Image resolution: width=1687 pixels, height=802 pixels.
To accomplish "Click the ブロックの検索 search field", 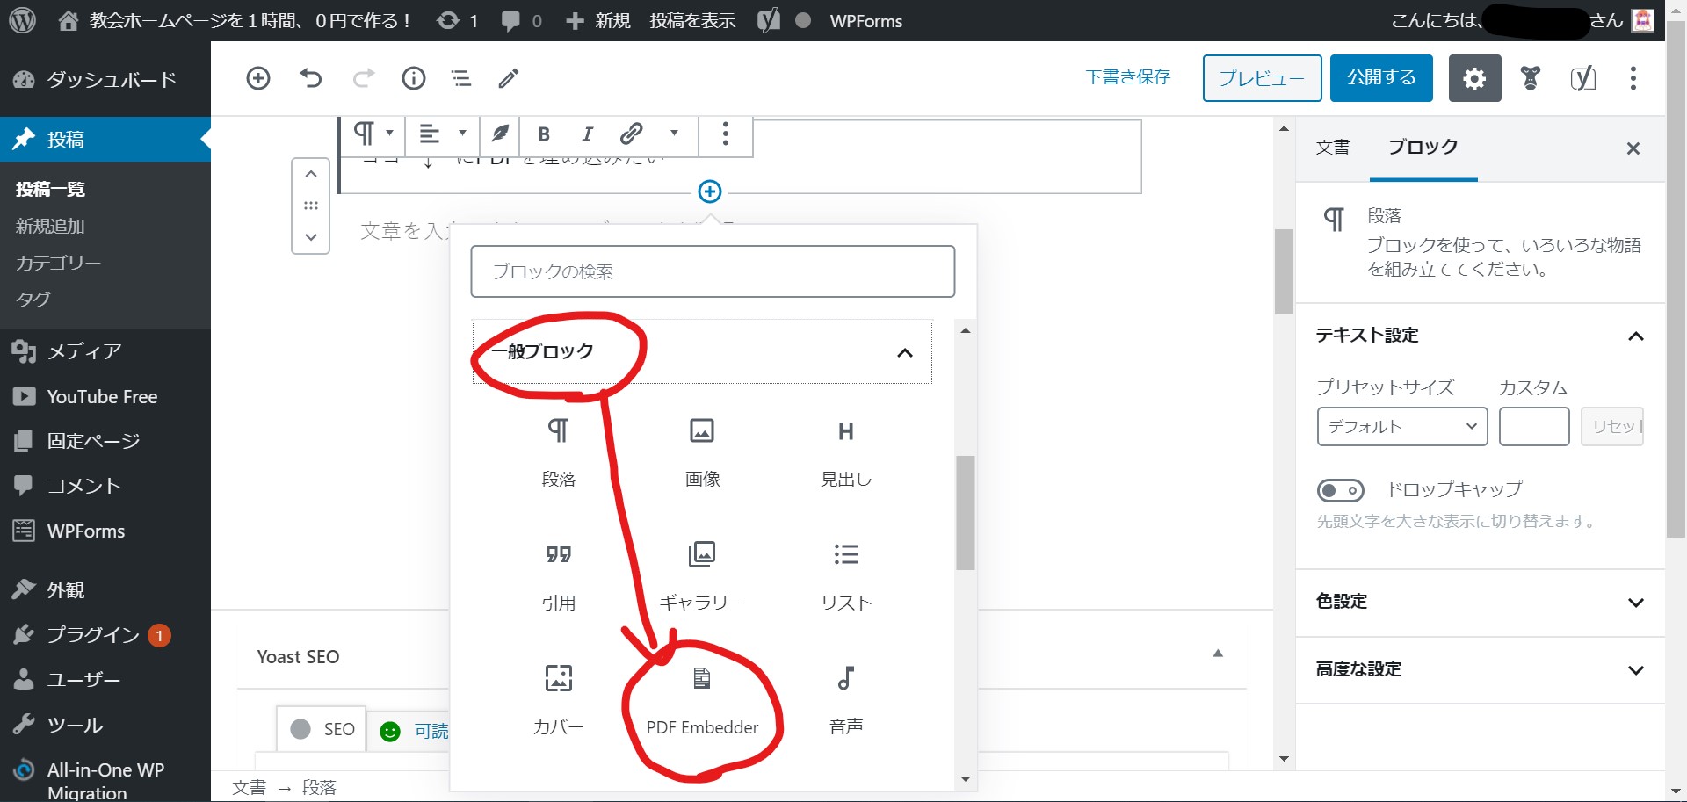I will pyautogui.click(x=713, y=271).
